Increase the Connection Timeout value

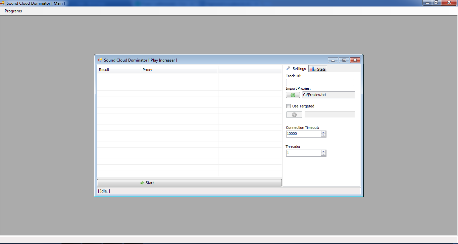point(323,132)
